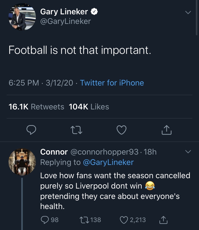Like the main tweet with the heart icon
The image size is (199, 230).
(122, 130)
